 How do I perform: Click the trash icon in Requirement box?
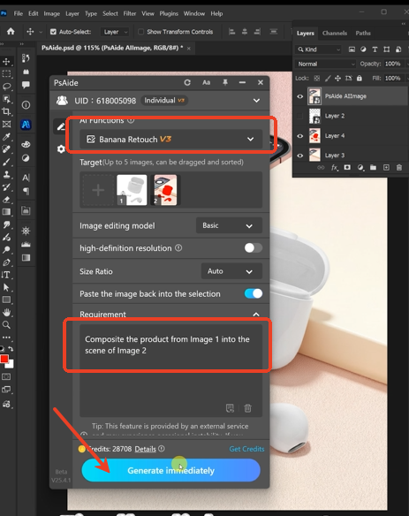point(247,408)
